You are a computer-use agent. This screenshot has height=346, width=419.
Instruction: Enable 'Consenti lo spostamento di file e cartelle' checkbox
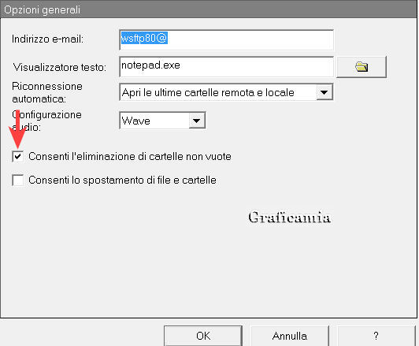tap(18, 180)
